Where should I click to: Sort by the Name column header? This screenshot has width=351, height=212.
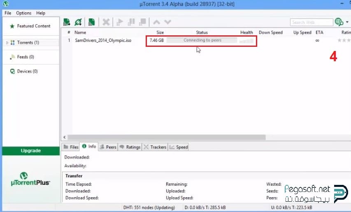(x=80, y=32)
